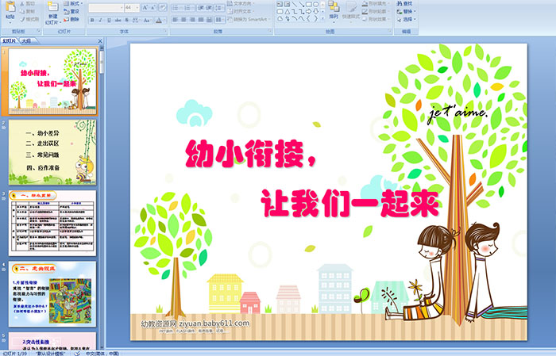556x356 pixels.
Task: Click the Copy (复制) command
Action: (27, 11)
